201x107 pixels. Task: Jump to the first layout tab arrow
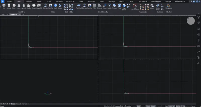click(x=1, y=104)
